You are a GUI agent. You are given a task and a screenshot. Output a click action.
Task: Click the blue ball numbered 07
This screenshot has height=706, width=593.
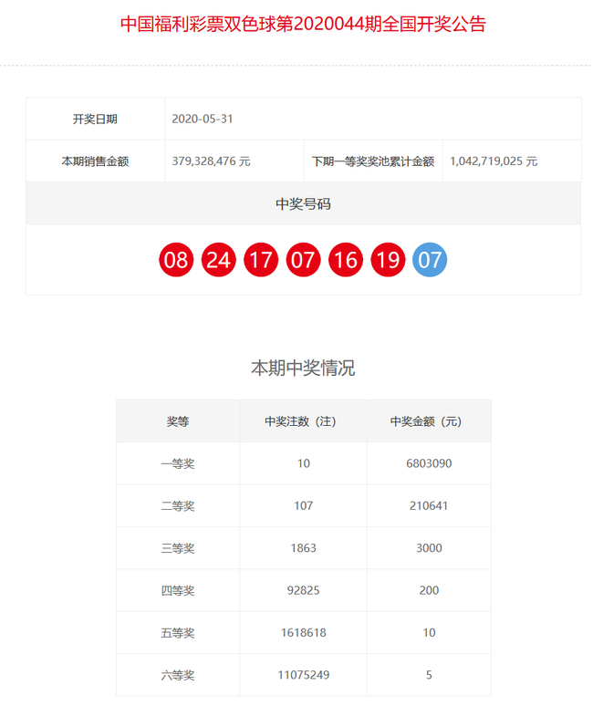(x=430, y=260)
